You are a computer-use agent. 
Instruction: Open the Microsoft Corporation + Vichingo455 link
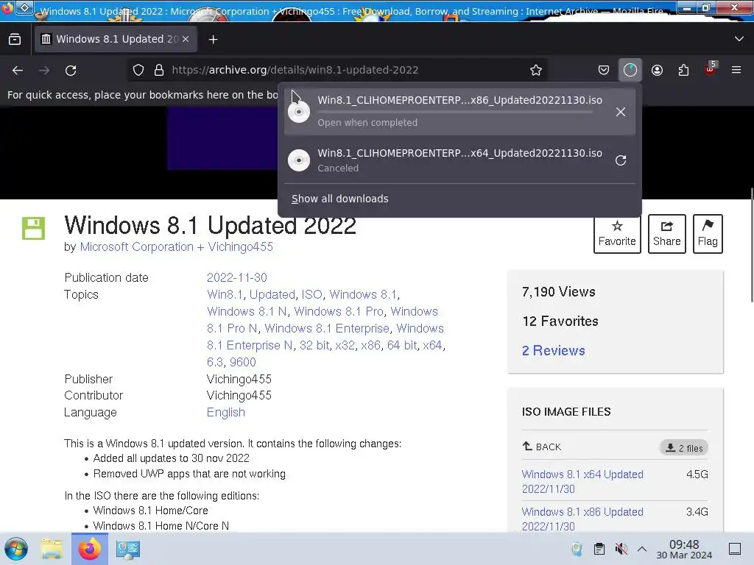click(176, 247)
